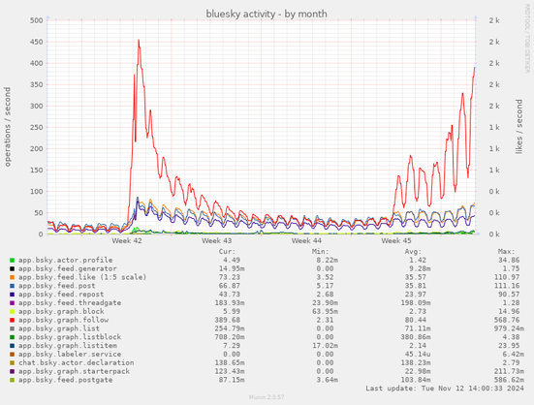The height and width of the screenshot is (405, 534).
Task: Click the gray app.bsky.graph.list swatch
Action: (x=13, y=328)
